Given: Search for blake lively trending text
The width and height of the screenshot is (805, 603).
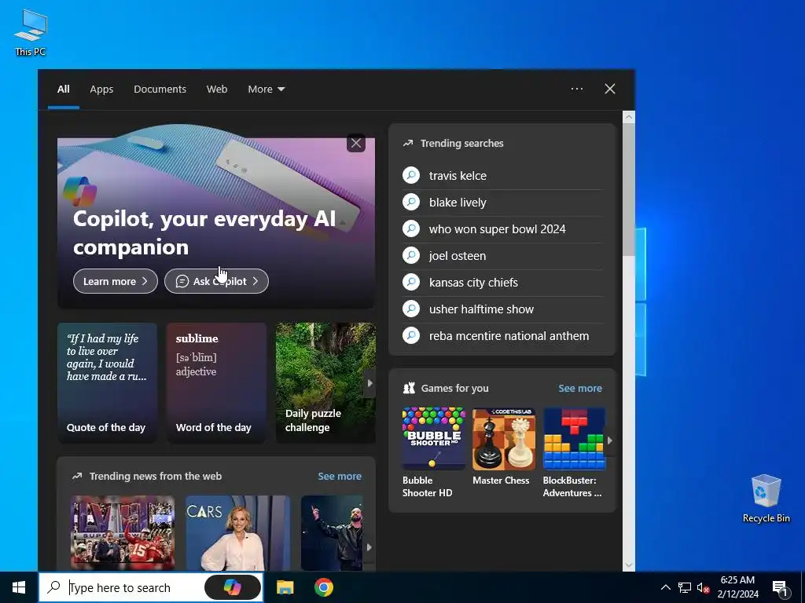Looking at the screenshot, I should [458, 202].
